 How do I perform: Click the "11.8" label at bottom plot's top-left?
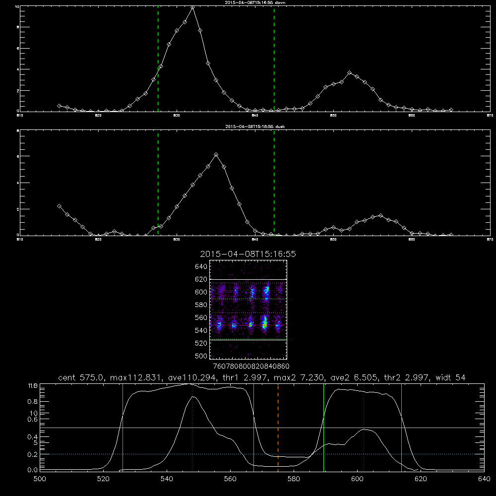pyautogui.click(x=33, y=386)
